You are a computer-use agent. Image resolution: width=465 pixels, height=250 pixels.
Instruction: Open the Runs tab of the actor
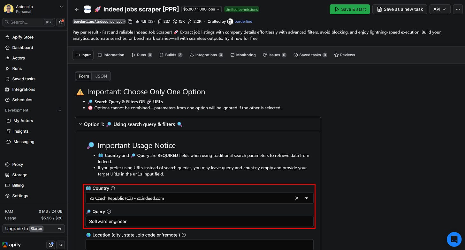[x=142, y=55]
